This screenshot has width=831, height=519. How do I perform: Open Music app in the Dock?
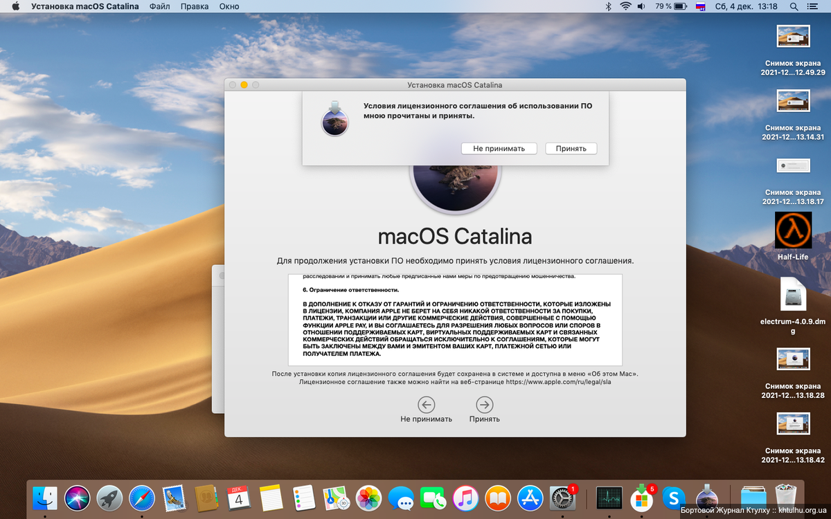point(466,497)
